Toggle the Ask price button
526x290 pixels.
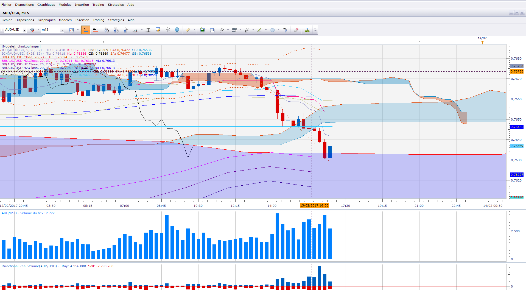(x=96, y=30)
